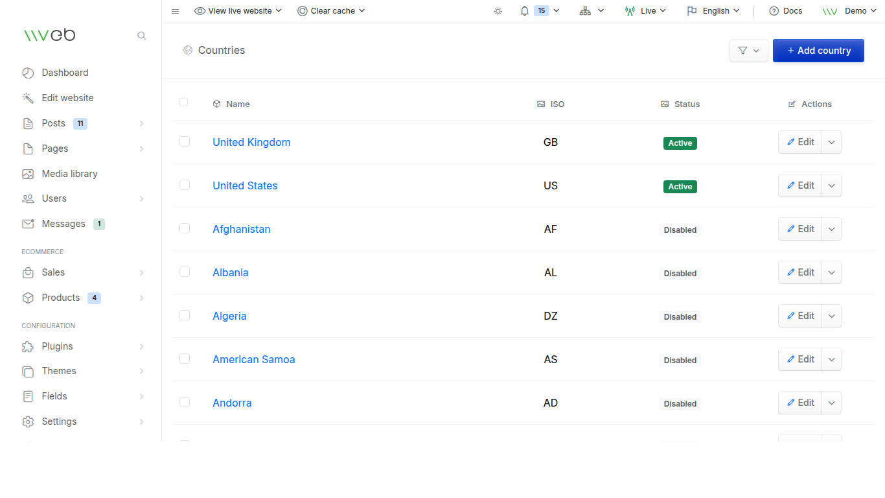Viewport: 885px width, 498px height.
Task: Click the ISO code DZ
Action: 551,316
